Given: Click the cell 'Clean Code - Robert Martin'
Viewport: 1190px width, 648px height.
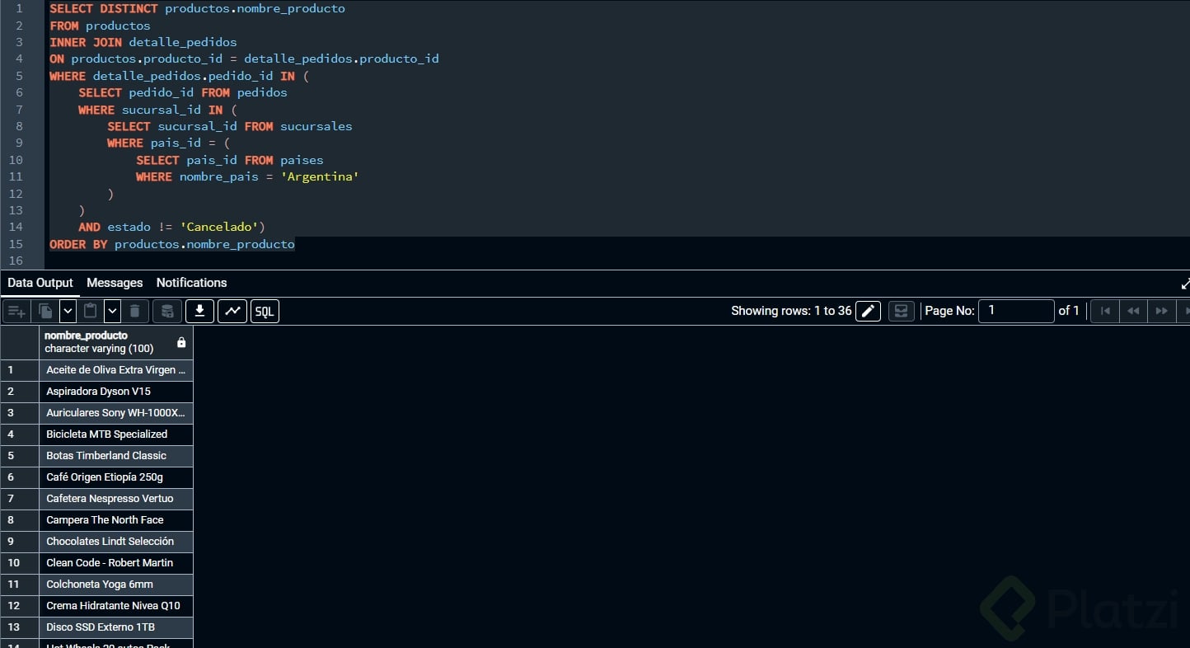Looking at the screenshot, I should [x=116, y=563].
